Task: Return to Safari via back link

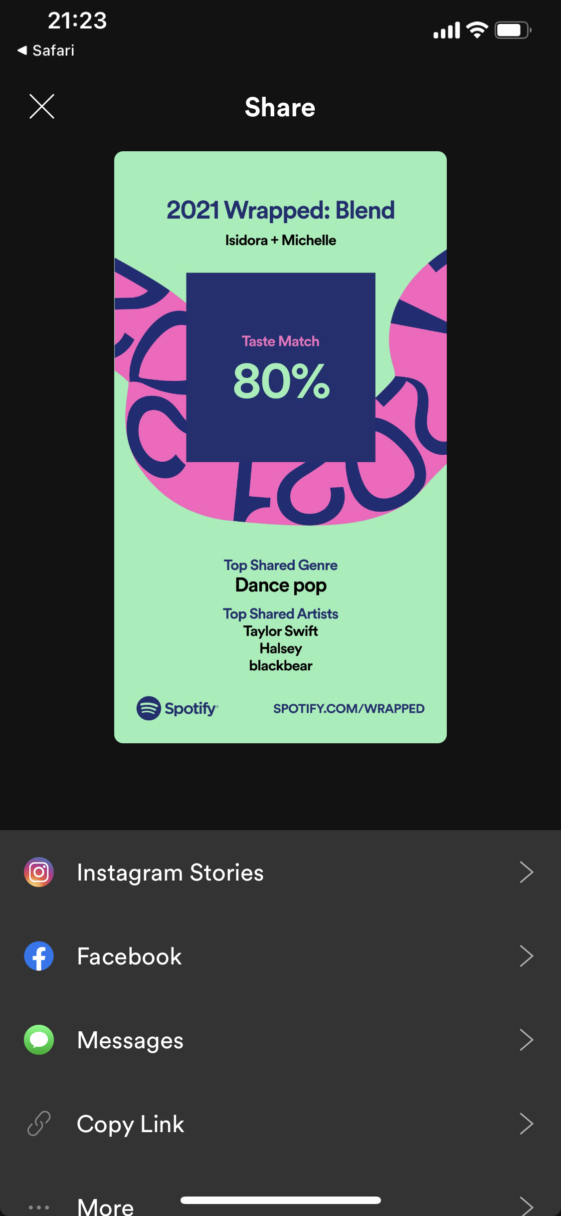Action: [x=46, y=50]
